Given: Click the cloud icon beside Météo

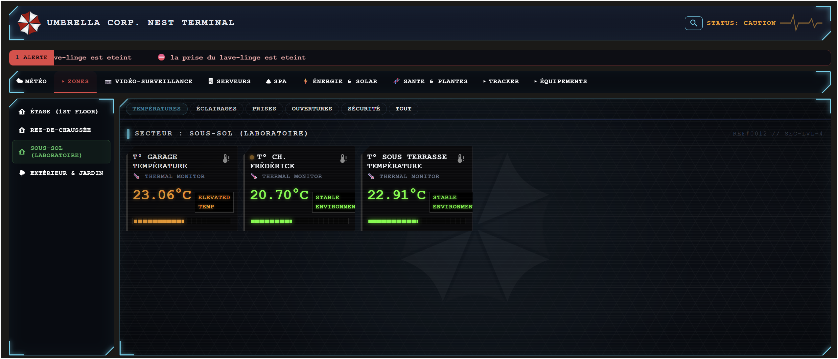Looking at the screenshot, I should [20, 81].
